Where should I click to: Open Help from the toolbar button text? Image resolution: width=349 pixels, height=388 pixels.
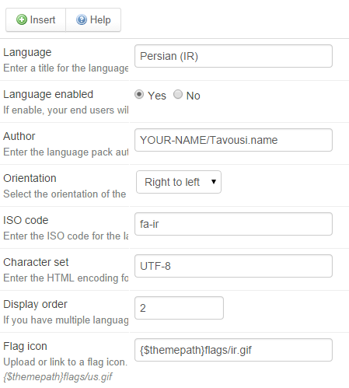(100, 20)
